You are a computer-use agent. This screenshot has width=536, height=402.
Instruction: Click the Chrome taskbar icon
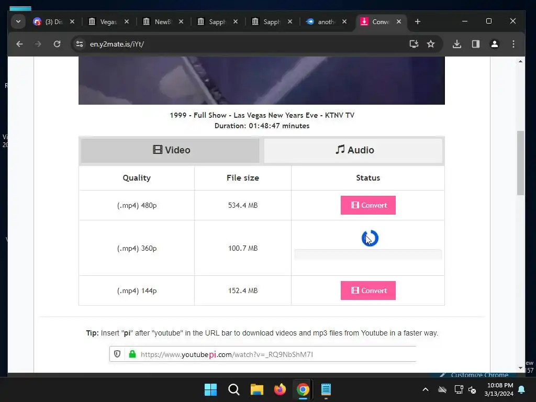click(x=303, y=389)
